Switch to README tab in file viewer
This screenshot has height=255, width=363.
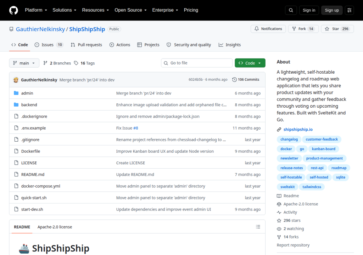(x=22, y=227)
